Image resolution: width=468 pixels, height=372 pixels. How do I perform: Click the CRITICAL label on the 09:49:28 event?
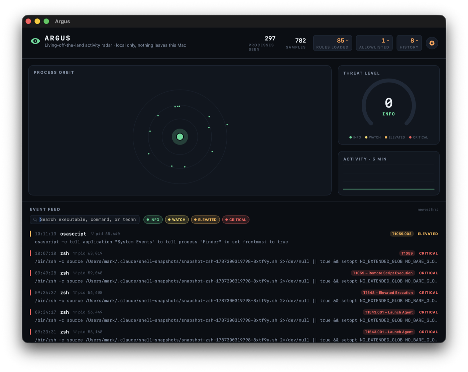428,273
